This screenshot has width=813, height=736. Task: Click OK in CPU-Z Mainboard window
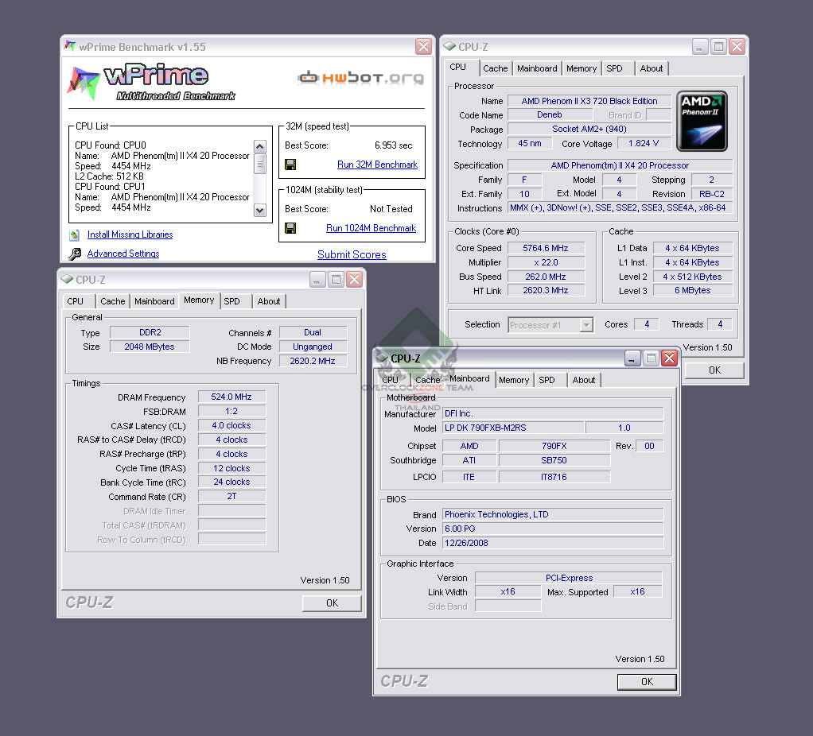coord(647,682)
